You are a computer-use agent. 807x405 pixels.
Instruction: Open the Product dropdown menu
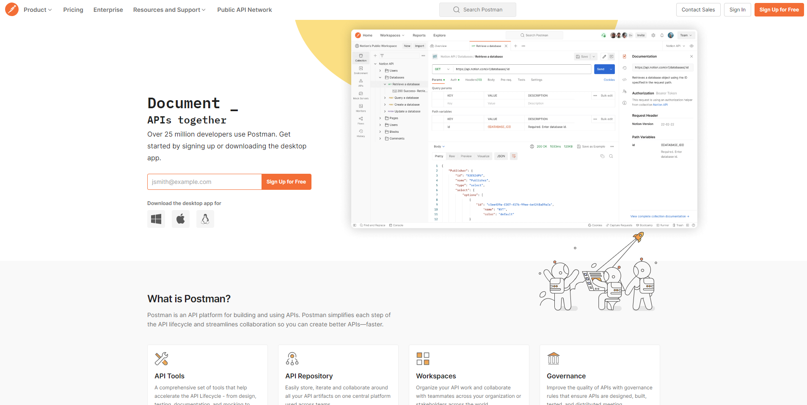38,10
